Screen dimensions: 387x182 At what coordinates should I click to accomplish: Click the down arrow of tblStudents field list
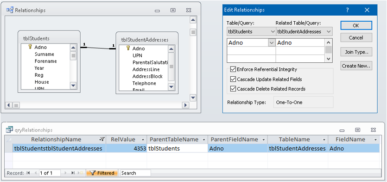[x=73, y=85]
